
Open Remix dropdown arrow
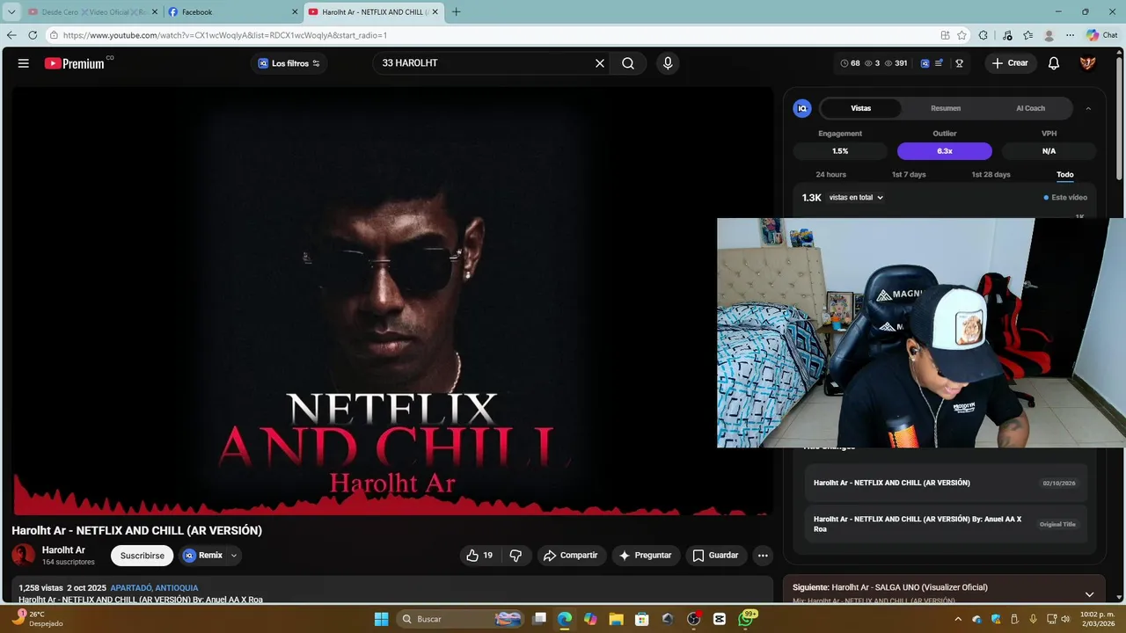234,556
